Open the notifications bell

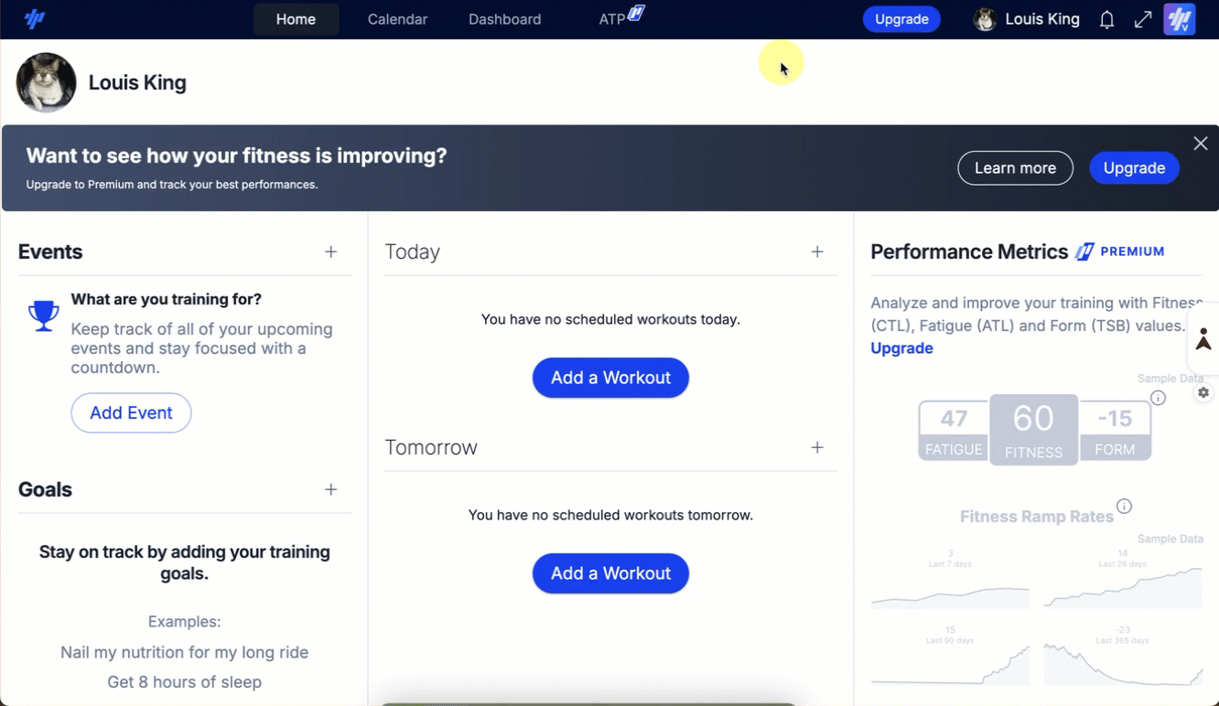click(x=1106, y=19)
